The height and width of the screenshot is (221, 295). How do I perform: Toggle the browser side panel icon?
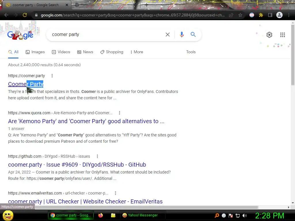pos(270,15)
